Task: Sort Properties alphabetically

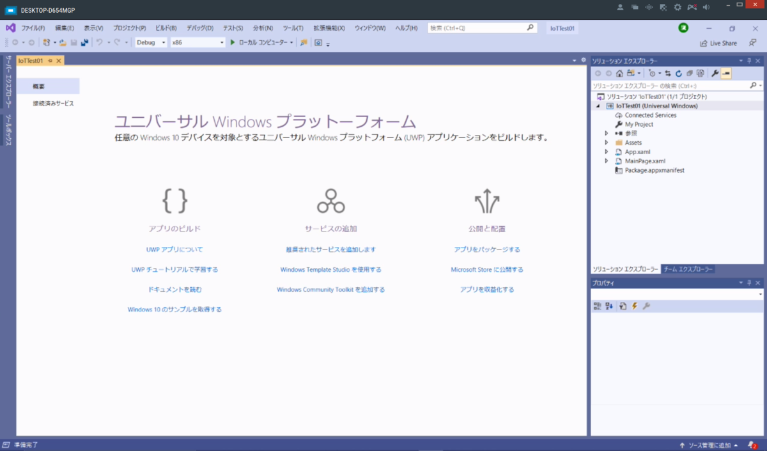Action: [x=608, y=306]
